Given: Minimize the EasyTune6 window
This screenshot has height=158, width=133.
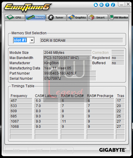Looking at the screenshot, I should click(x=121, y=4).
